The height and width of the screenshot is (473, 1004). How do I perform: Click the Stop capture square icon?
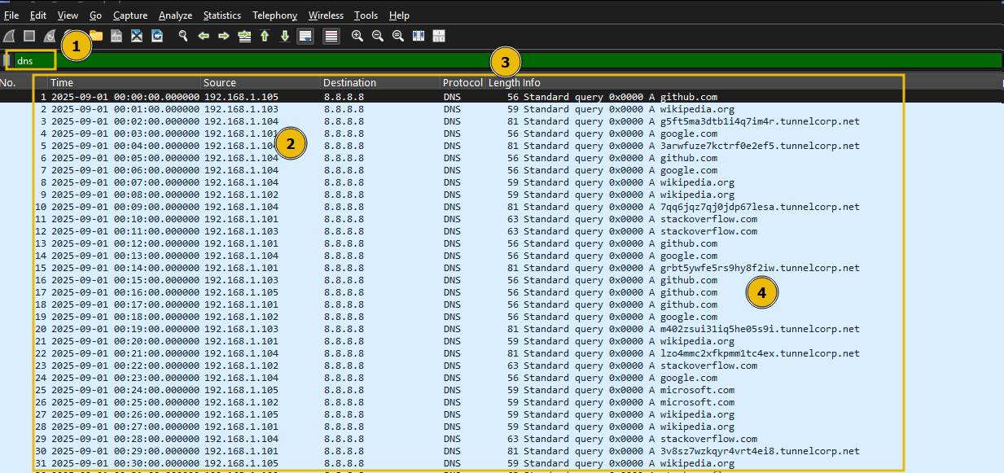[x=29, y=36]
